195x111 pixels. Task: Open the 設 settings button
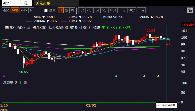(x=31, y=10)
